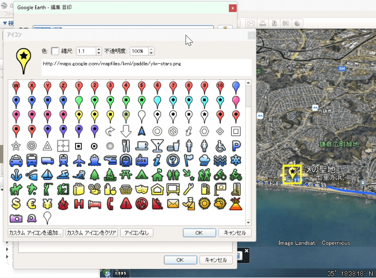Pick the red pushpin numbered 10

tap(220, 87)
